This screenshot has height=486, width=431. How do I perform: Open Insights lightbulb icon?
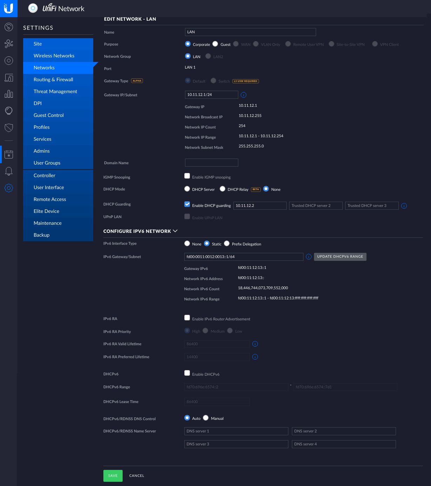coord(9,111)
